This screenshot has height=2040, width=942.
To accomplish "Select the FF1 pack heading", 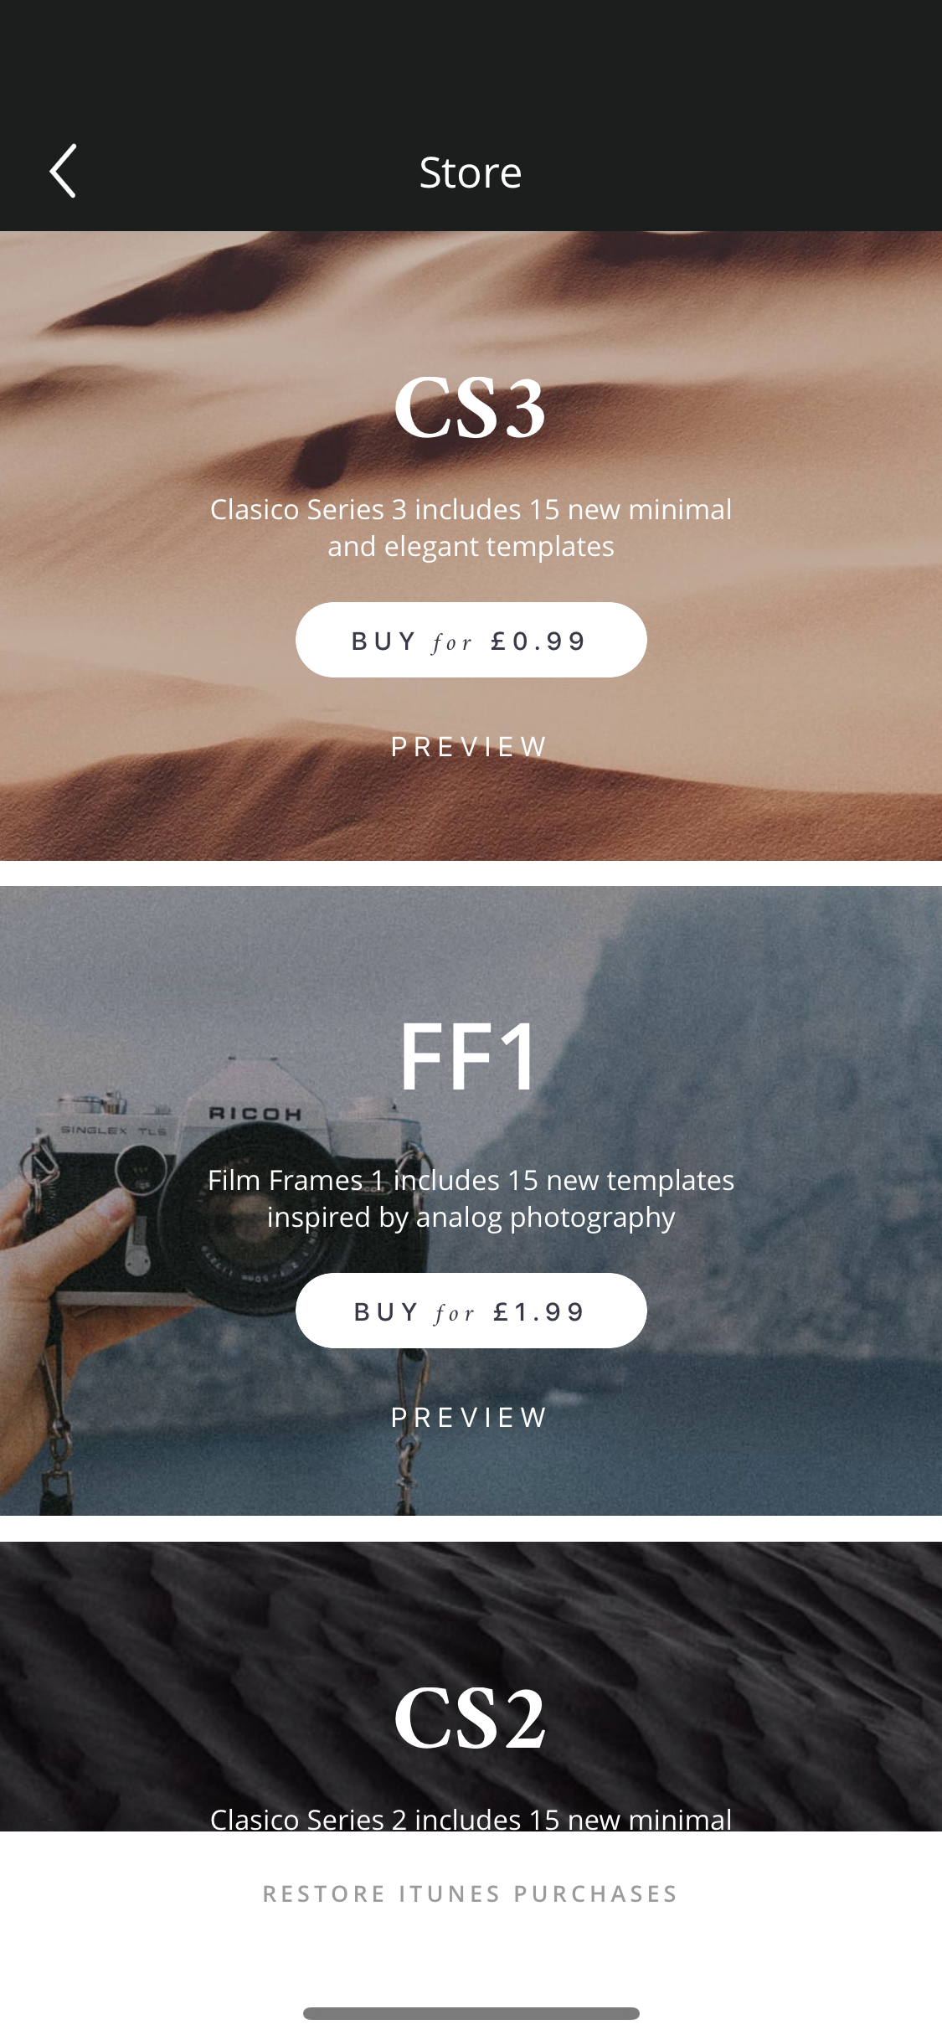I will [468, 1056].
